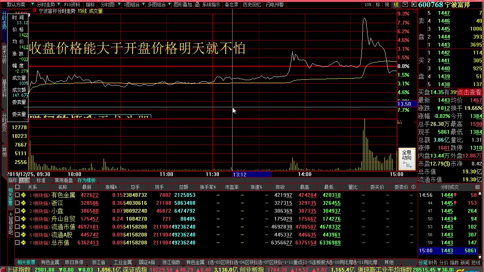The image size is (484, 272).
Task: Switch to the 技术分析 side tab
Action: 4,54
